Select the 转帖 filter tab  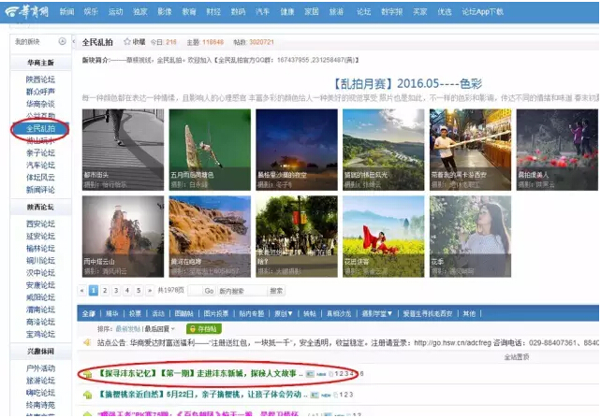310,313
